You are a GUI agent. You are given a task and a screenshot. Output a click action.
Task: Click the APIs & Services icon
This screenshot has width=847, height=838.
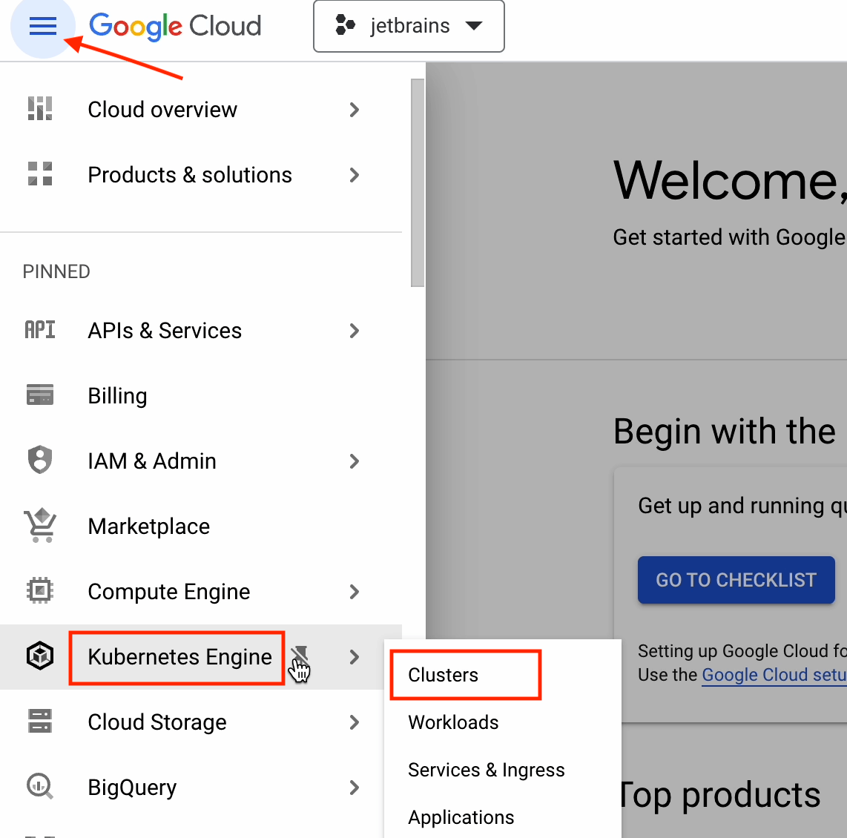point(40,330)
